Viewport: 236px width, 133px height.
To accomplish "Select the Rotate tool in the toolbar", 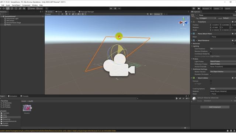I will coord(8,8).
